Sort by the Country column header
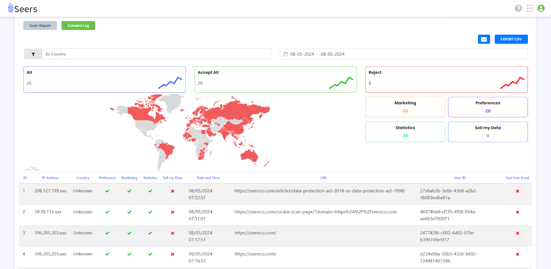Viewport: 551px width, 269px height. (x=83, y=178)
